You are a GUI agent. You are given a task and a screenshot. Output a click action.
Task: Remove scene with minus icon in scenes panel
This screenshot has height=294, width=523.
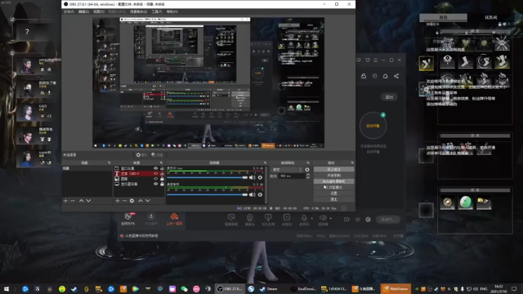pyautogui.click(x=73, y=201)
